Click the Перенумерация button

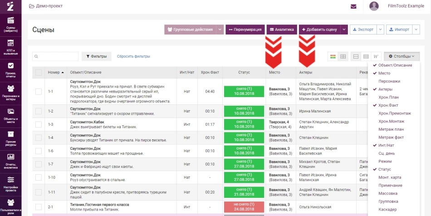[245, 29]
